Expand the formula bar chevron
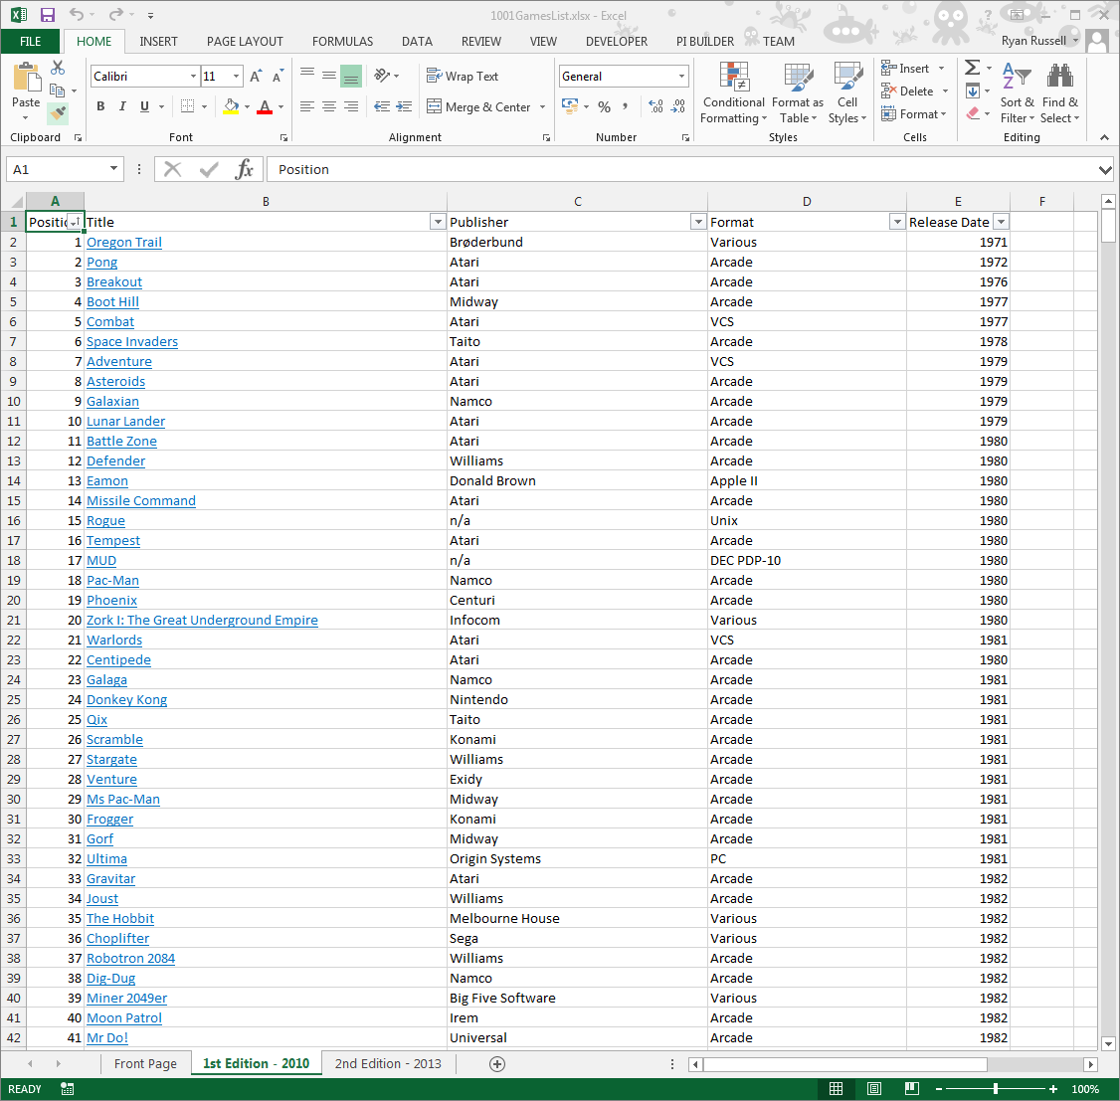 [x=1105, y=170]
